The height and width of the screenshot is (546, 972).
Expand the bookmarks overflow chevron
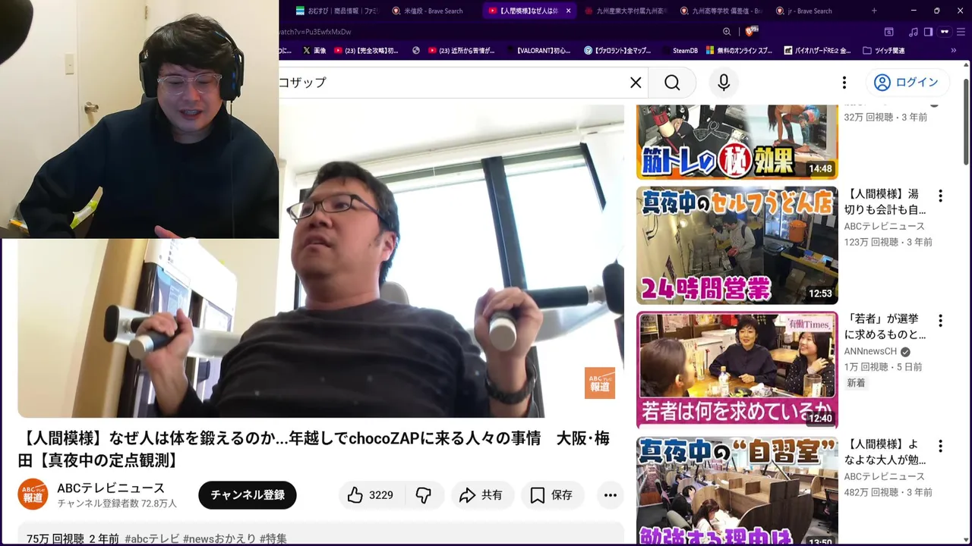[x=954, y=51]
